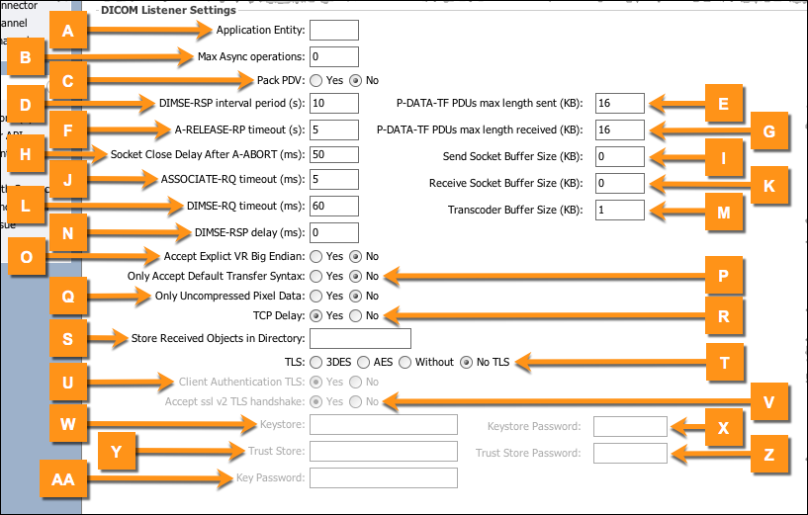Enable Accept Explicit VR Big Endian Yes
The height and width of the screenshot is (515, 808).
[x=315, y=255]
